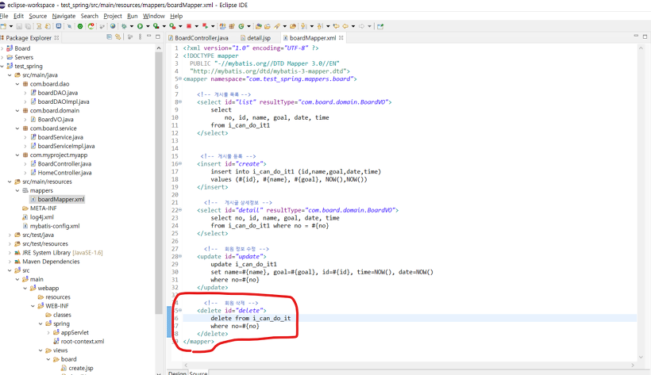651x375 pixels.
Task: Click the Save toolbar icon
Action: [x=19, y=26]
